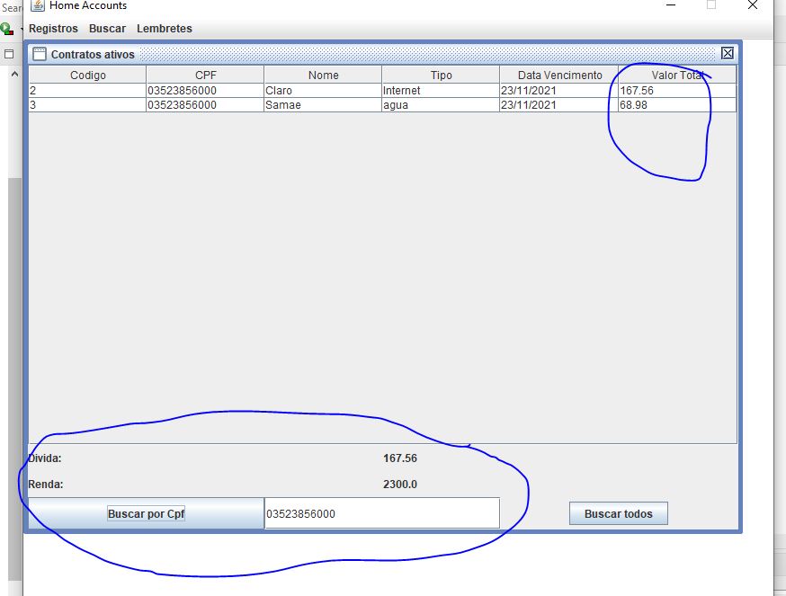Minimize the Home Accounts window
Image resolution: width=786 pixels, height=596 pixels.
670,5
